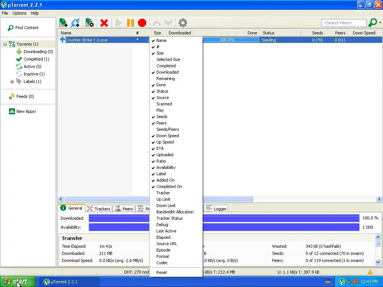This screenshot has height=287, width=383.
Task: Click the Move Up Queue arrow icon
Action: click(157, 23)
